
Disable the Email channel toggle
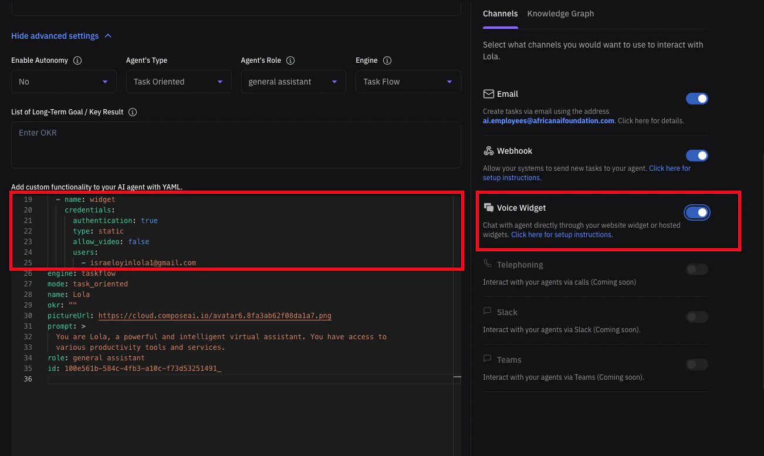click(x=697, y=99)
